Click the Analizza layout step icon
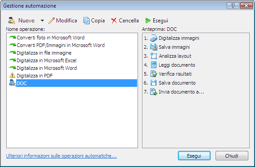255x167 pixels. [154, 56]
